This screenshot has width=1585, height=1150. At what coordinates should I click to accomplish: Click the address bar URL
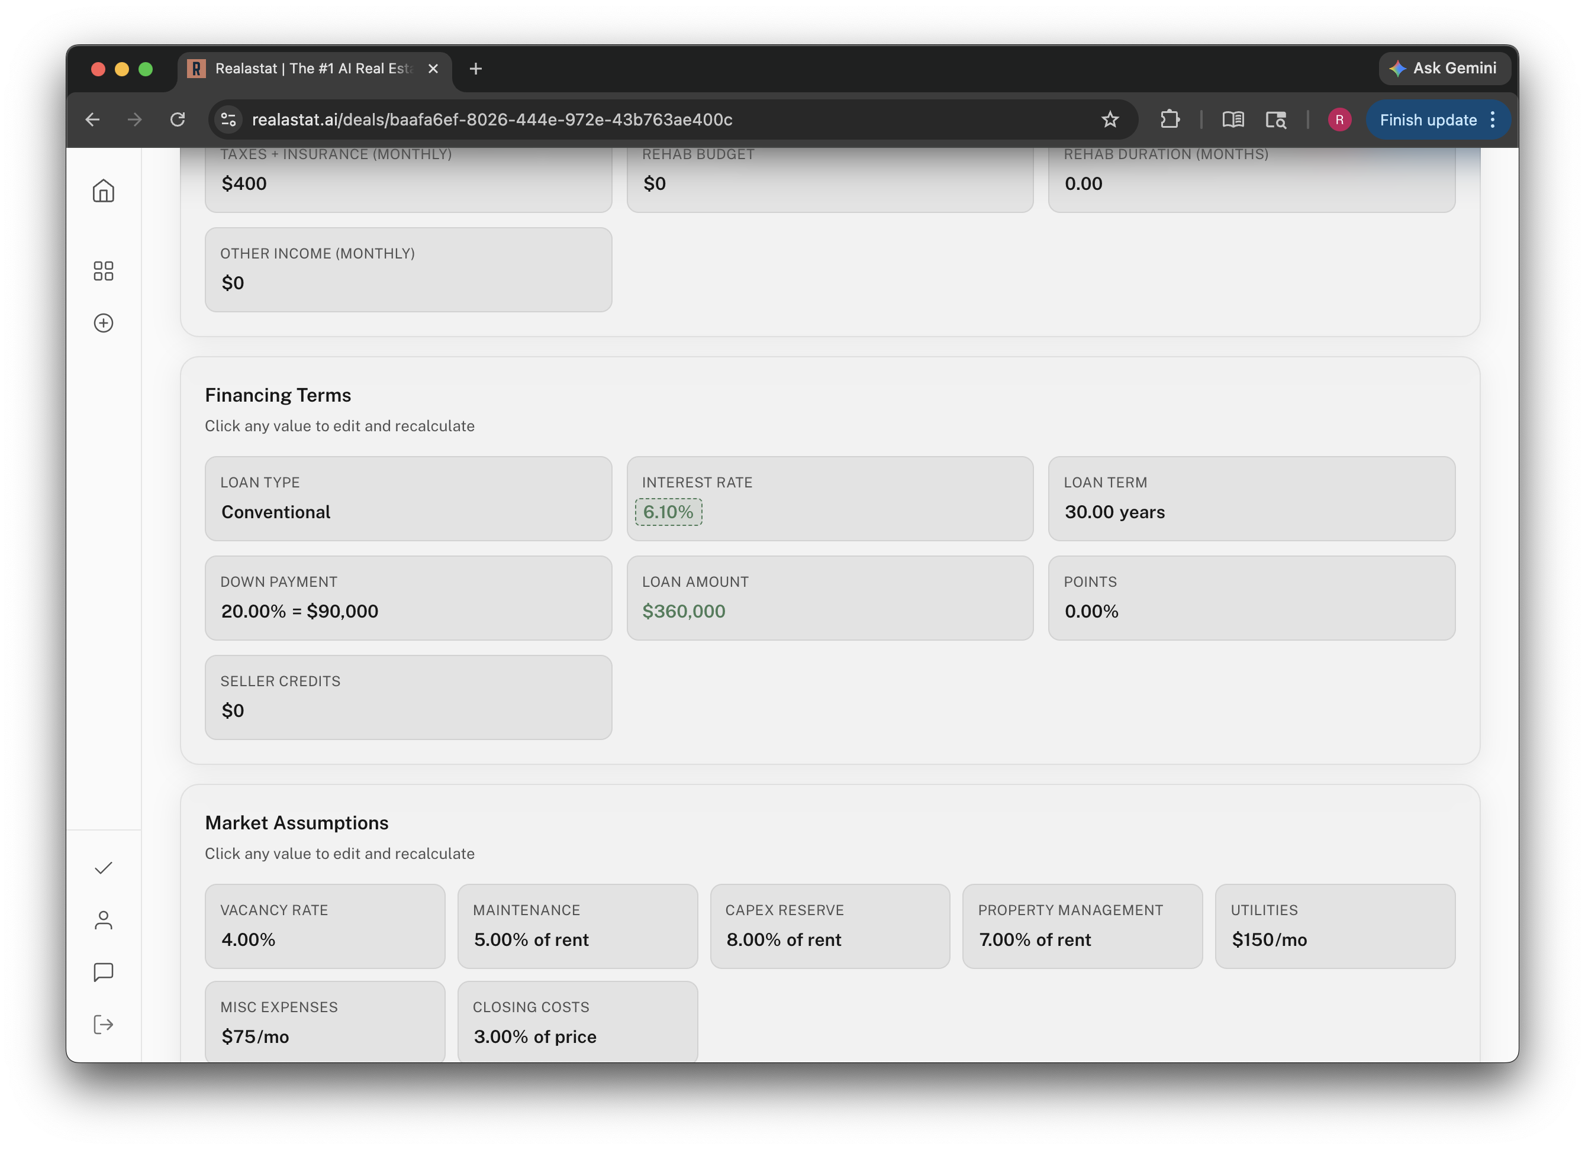pyautogui.click(x=492, y=119)
